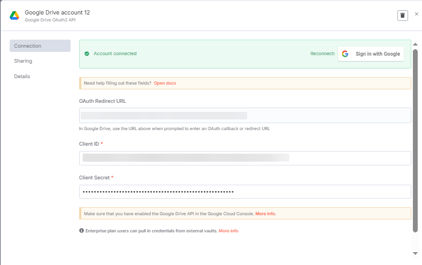Screen dimensions: 422x265
Task: Delete credential with the trash icon
Action: pyautogui.click(x=403, y=16)
